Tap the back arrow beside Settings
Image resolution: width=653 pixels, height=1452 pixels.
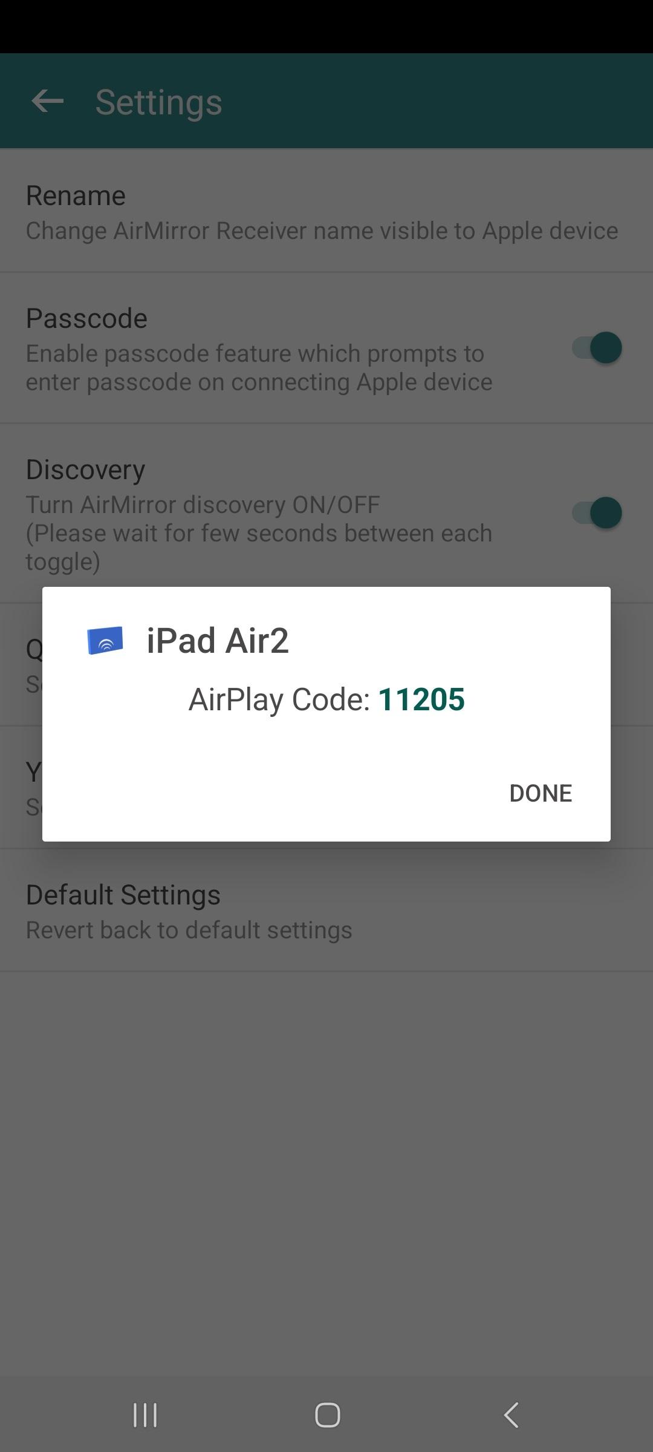tap(47, 101)
